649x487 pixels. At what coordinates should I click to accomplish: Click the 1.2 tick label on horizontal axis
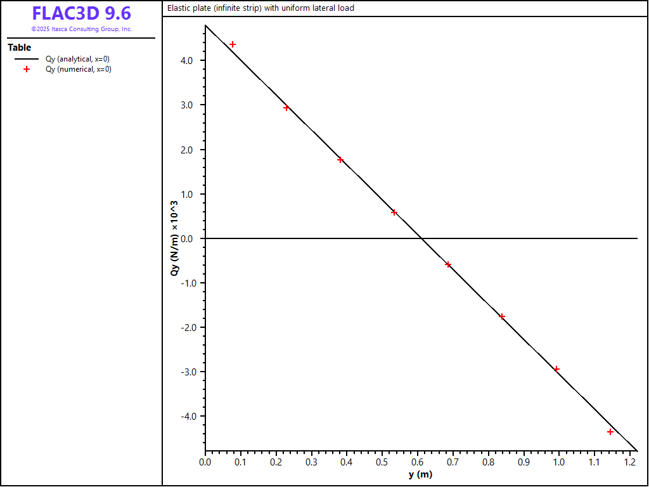pos(629,462)
